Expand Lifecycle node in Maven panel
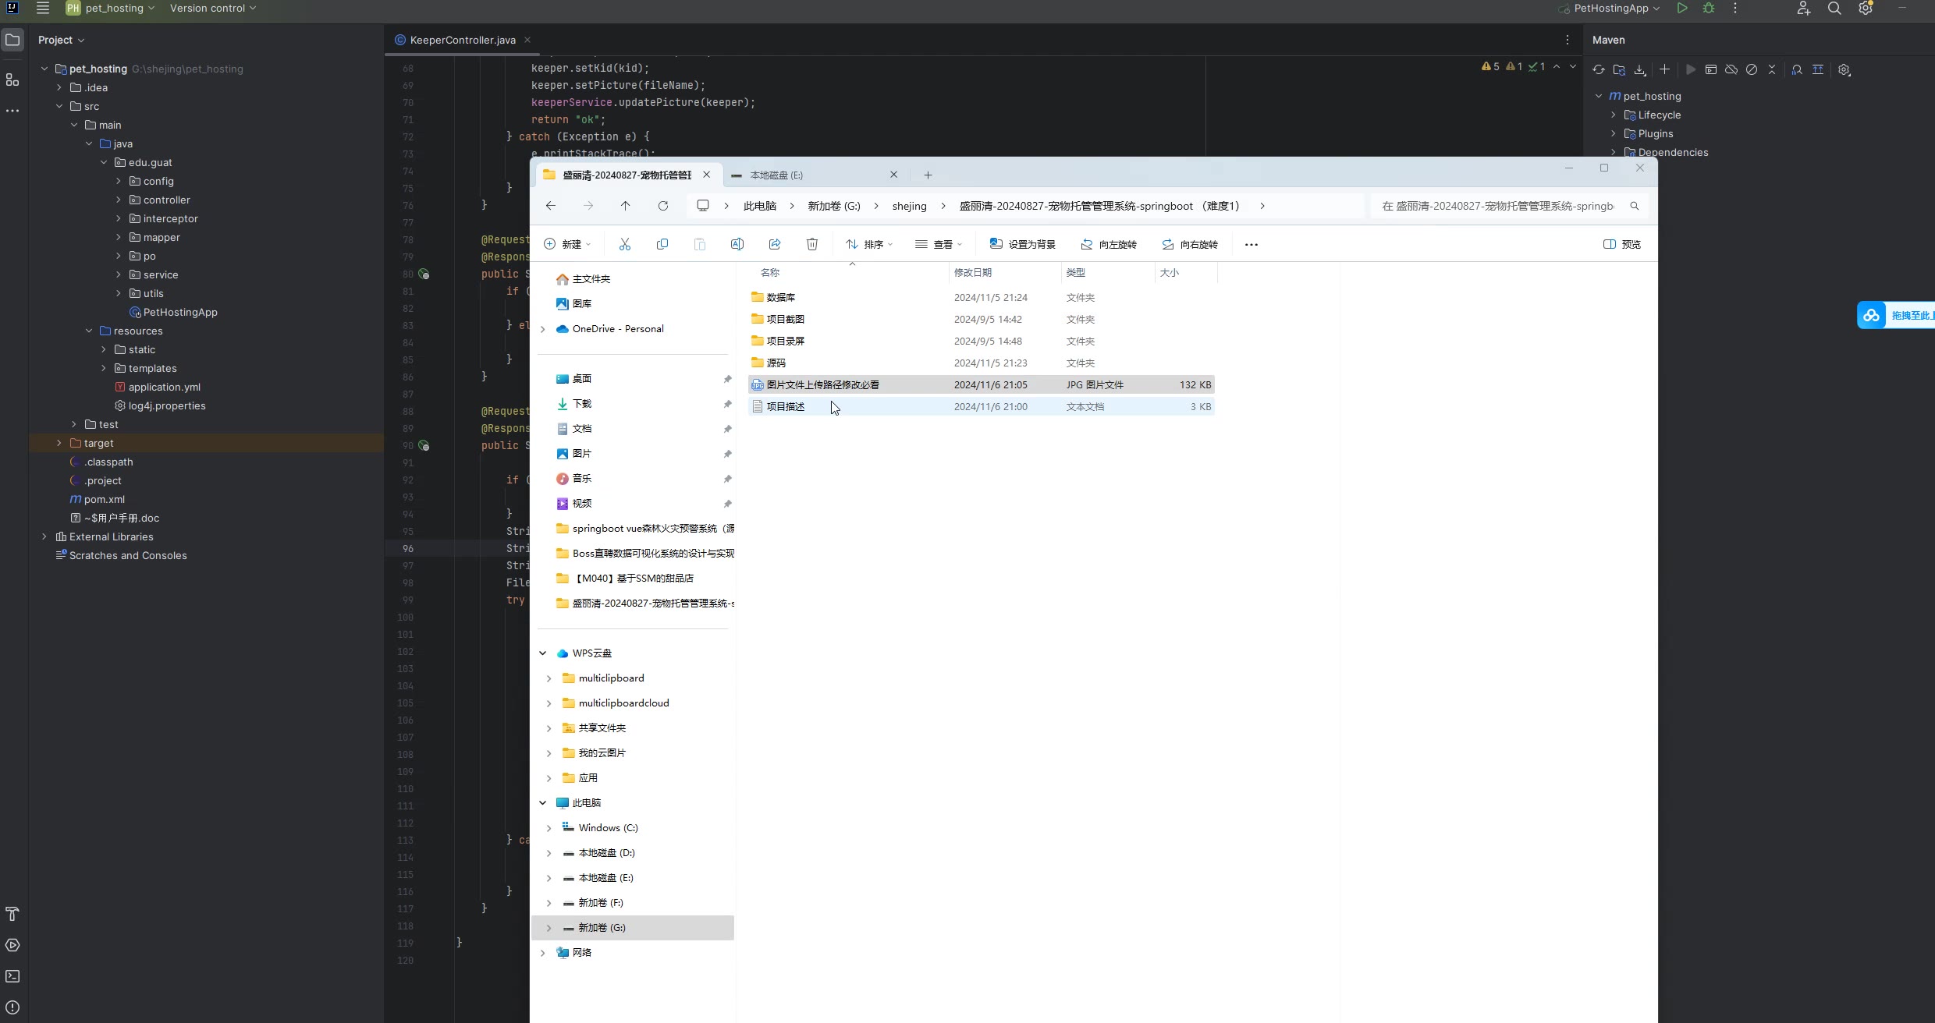The height and width of the screenshot is (1023, 1935). pos(1614,115)
